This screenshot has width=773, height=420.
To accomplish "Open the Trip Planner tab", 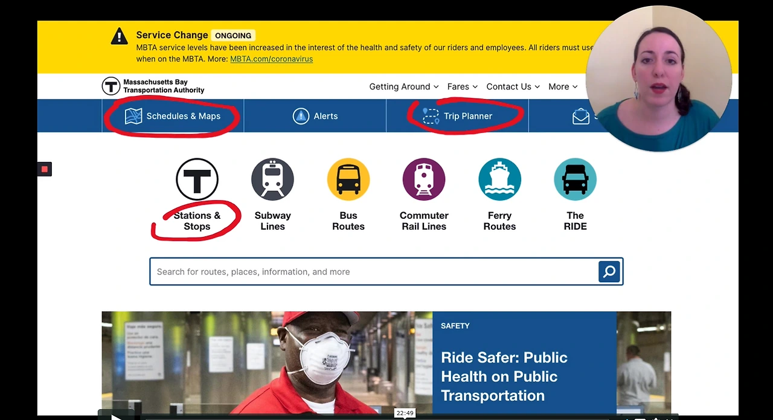I will point(457,116).
